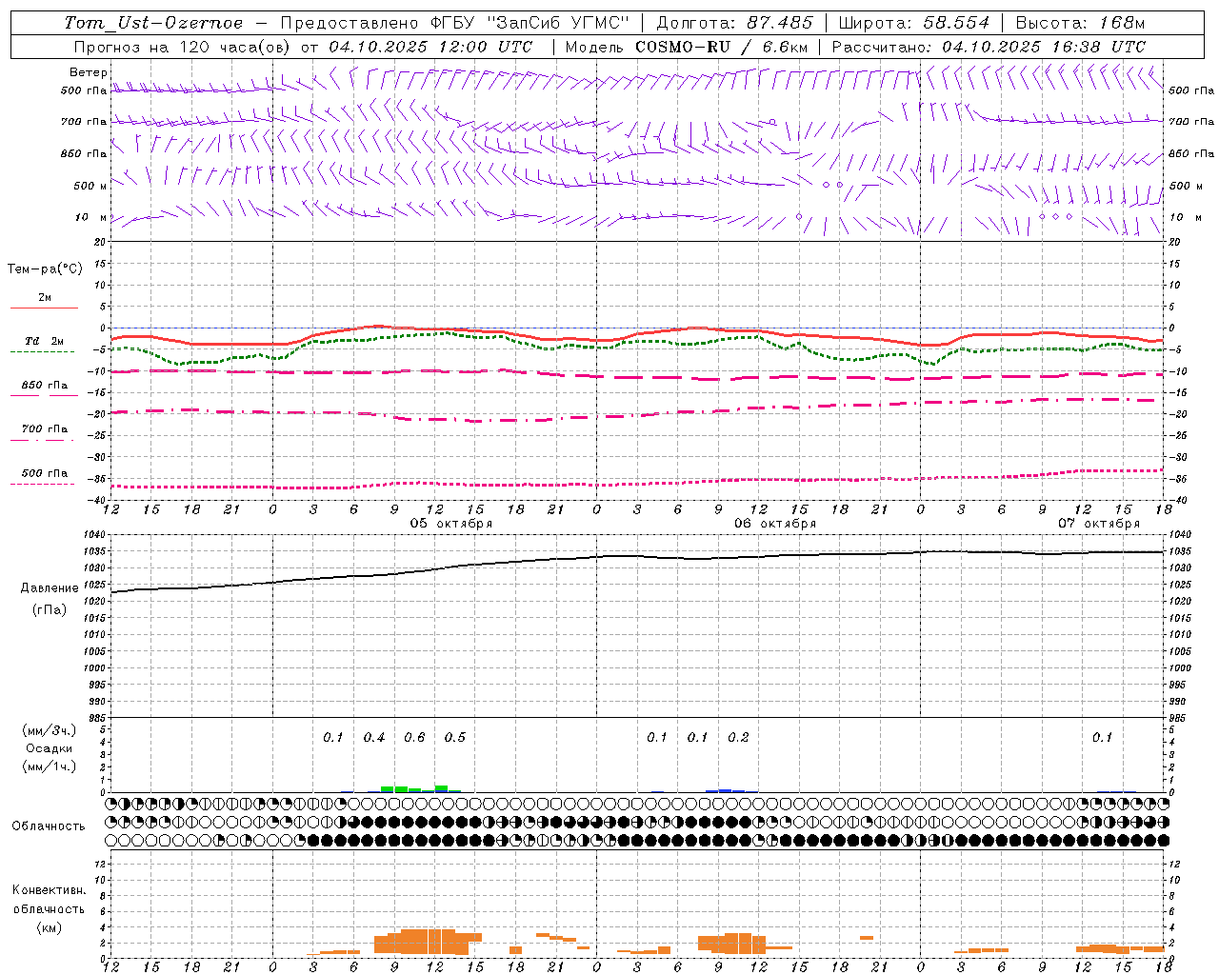
Task: Select the Прогноз на 120 часа(ов) text
Action: click(x=183, y=47)
